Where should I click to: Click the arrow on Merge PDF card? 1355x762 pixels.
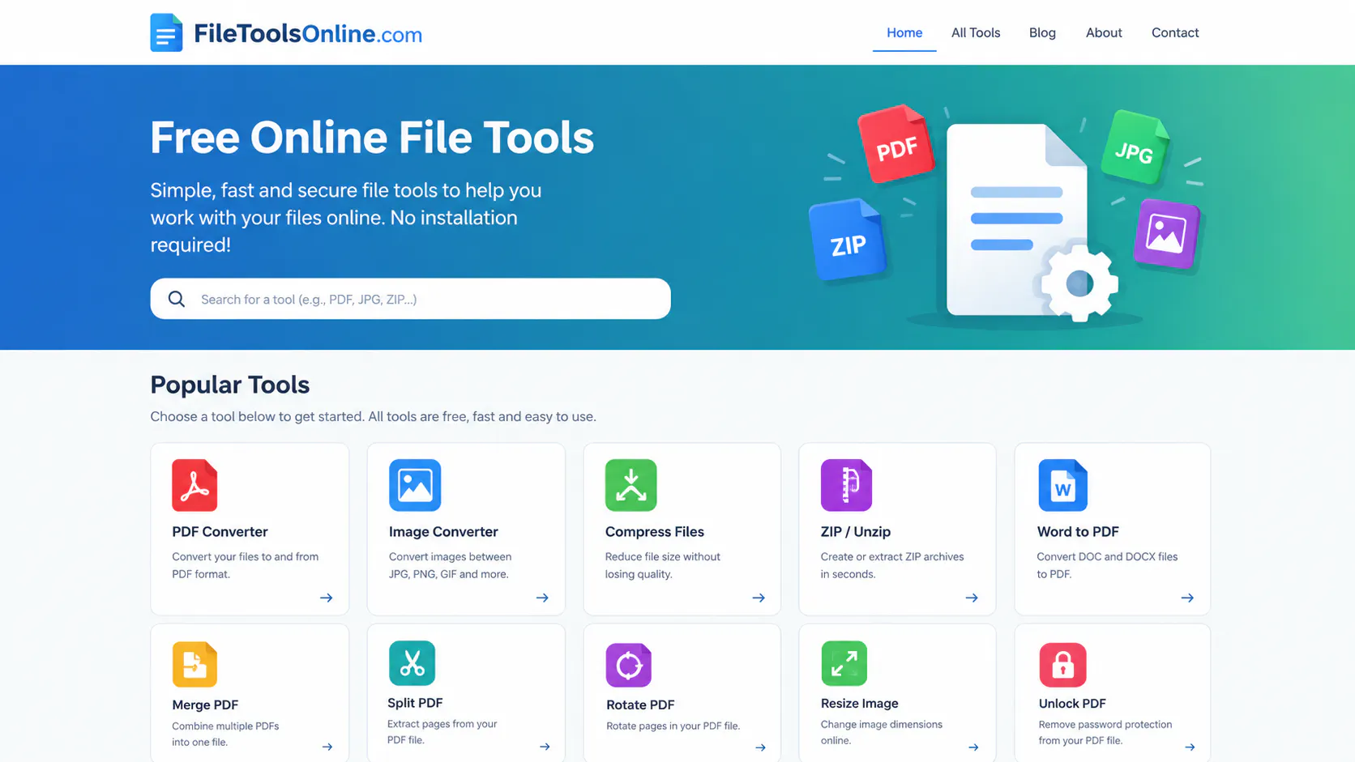point(327,747)
